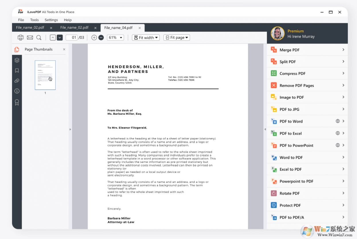Select page 1 thumbnail
The width and height of the screenshot is (357, 239).
tap(45, 75)
